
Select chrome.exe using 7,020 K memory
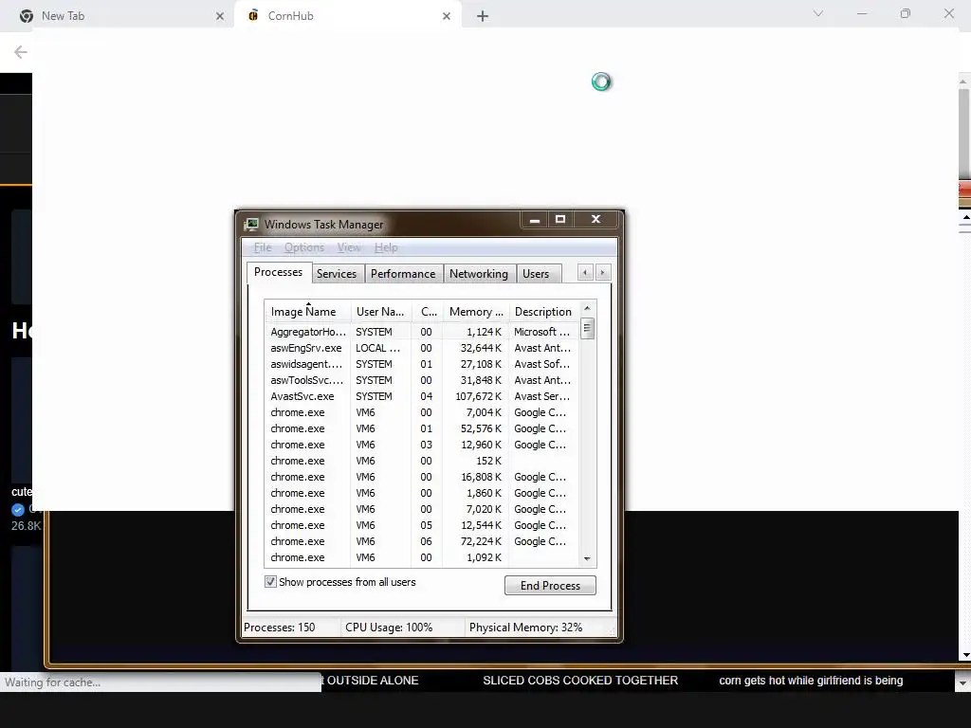[422, 509]
